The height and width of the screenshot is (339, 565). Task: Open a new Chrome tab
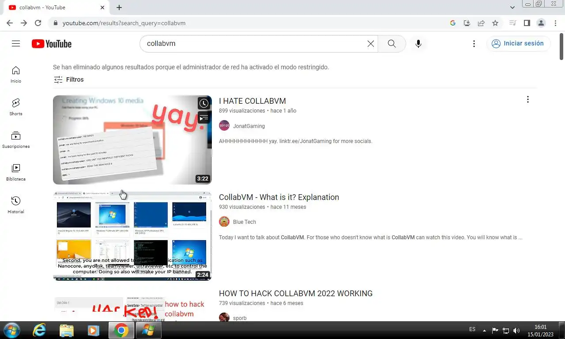119,8
